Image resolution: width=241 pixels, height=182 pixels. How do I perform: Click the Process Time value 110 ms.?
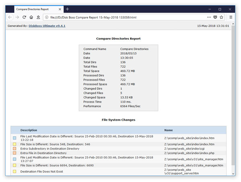click(x=126, y=102)
